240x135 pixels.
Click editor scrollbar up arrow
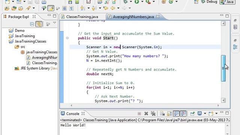[x=223, y=24]
